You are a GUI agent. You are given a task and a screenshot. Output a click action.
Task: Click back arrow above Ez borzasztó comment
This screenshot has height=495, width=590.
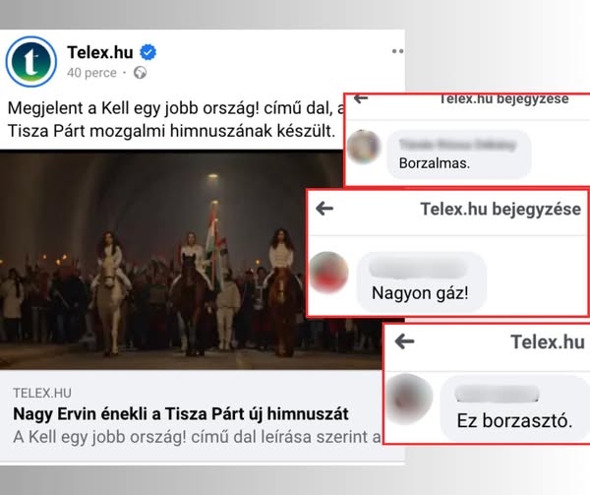coord(404,341)
